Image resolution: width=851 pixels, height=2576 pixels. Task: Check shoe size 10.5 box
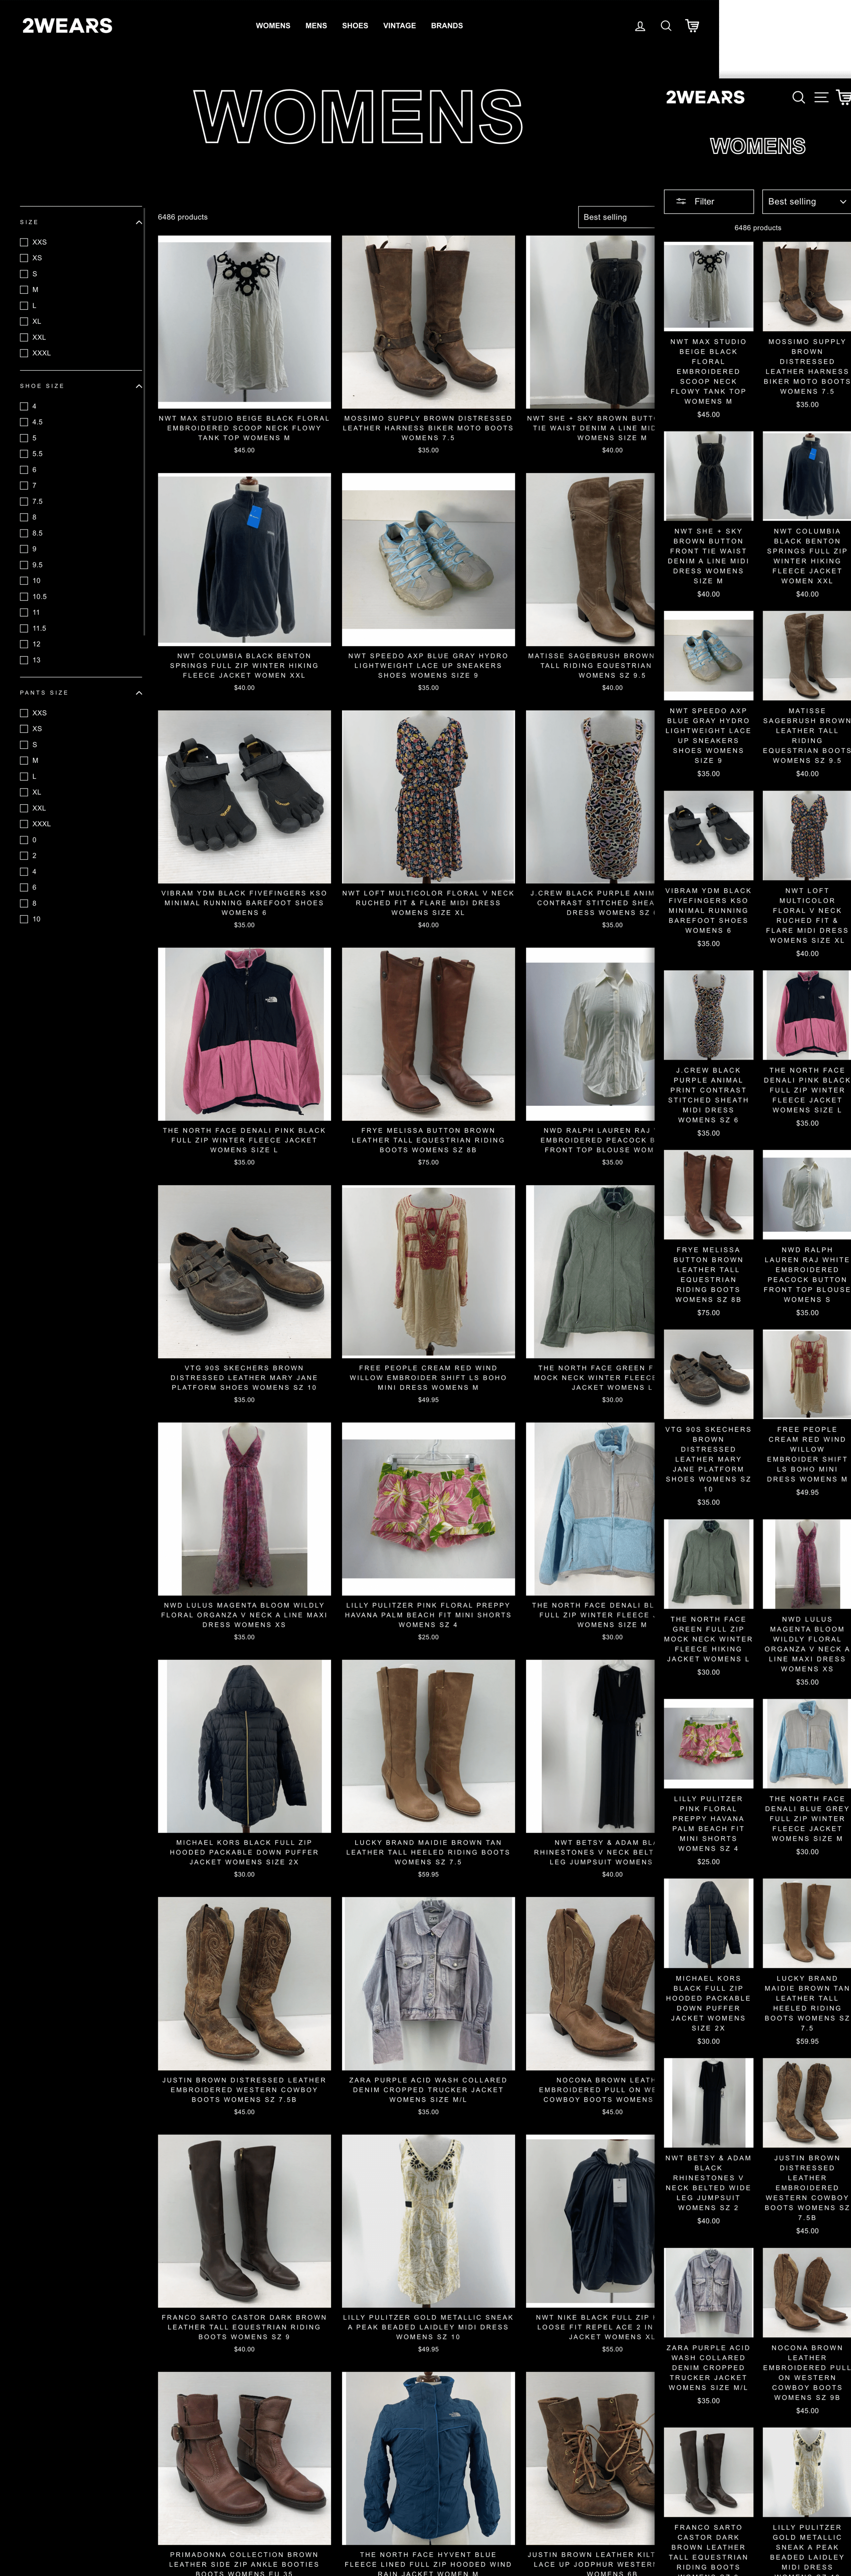click(24, 597)
